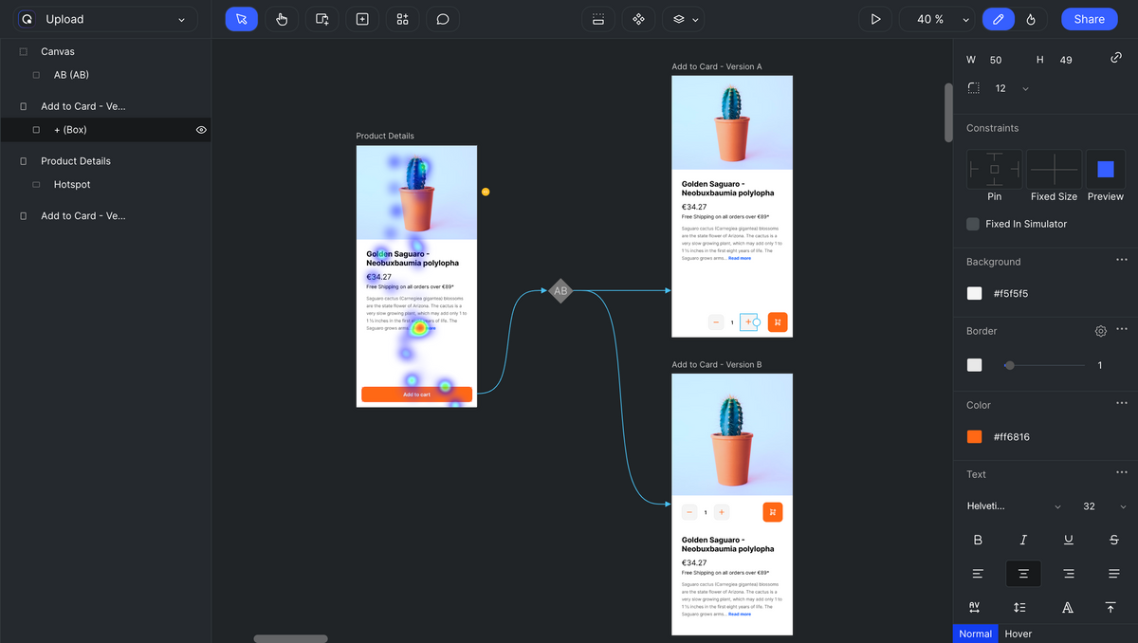1138x643 pixels.
Task: Click the AB test node on canvas
Action: point(560,291)
